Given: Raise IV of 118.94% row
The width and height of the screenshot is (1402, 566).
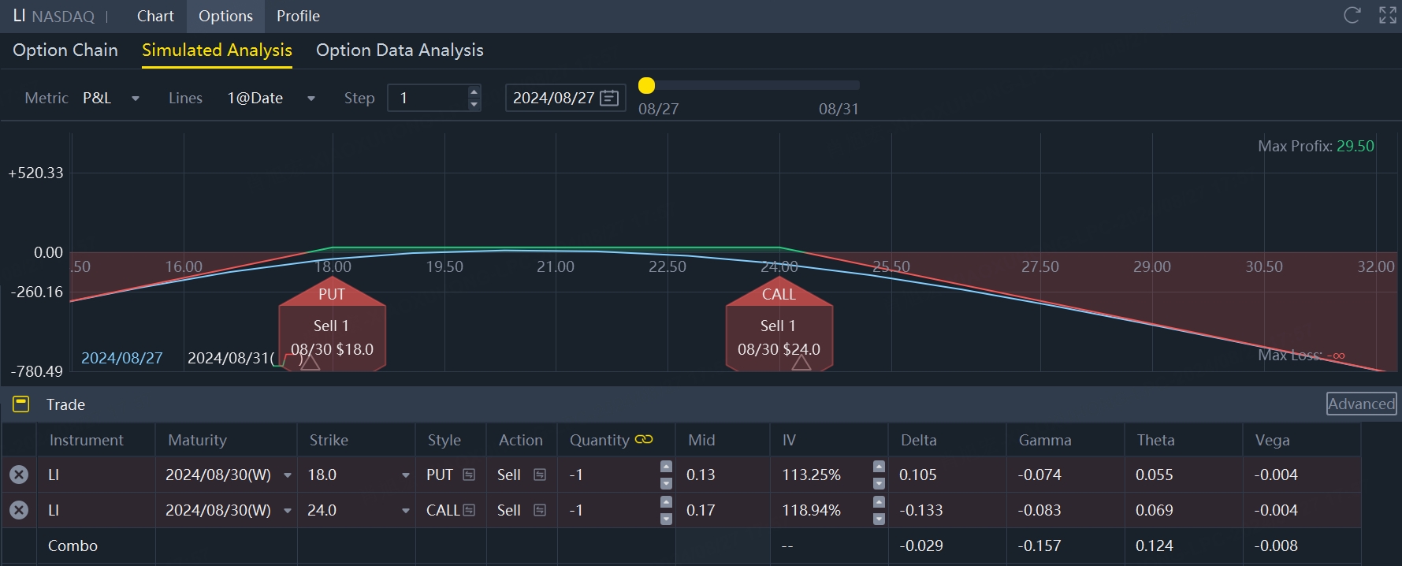Looking at the screenshot, I should pos(879,501).
